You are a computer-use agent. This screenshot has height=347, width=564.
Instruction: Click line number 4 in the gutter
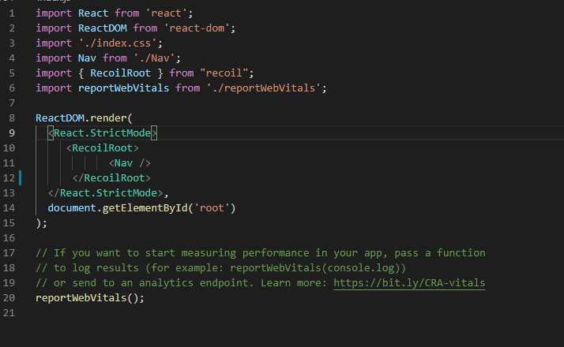[x=12, y=58]
